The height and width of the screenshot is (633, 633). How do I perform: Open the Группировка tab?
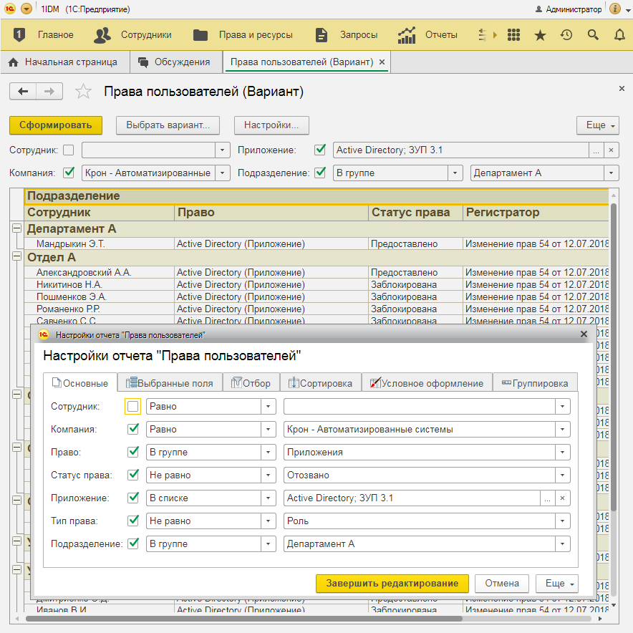point(535,383)
